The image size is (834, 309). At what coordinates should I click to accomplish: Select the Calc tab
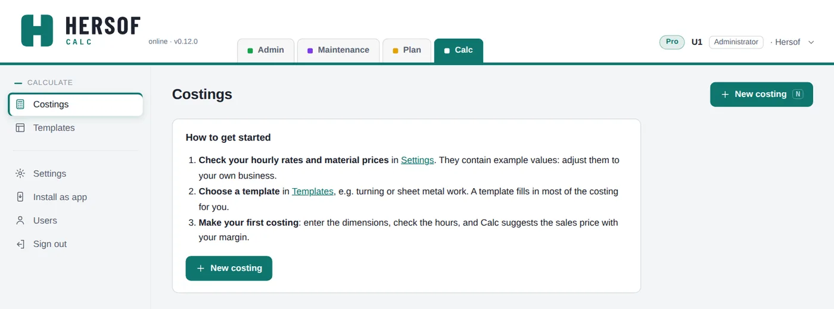tap(459, 50)
